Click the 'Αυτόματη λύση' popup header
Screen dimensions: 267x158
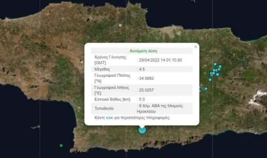click(143, 51)
